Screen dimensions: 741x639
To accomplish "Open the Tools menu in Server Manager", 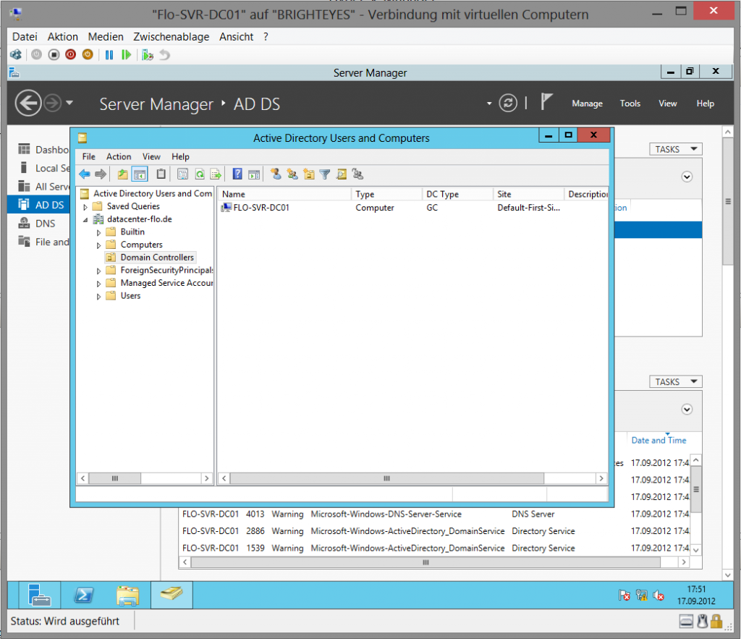I will (x=630, y=103).
